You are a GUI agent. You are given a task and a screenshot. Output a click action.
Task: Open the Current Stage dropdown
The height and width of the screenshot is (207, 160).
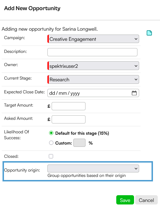click(93, 80)
